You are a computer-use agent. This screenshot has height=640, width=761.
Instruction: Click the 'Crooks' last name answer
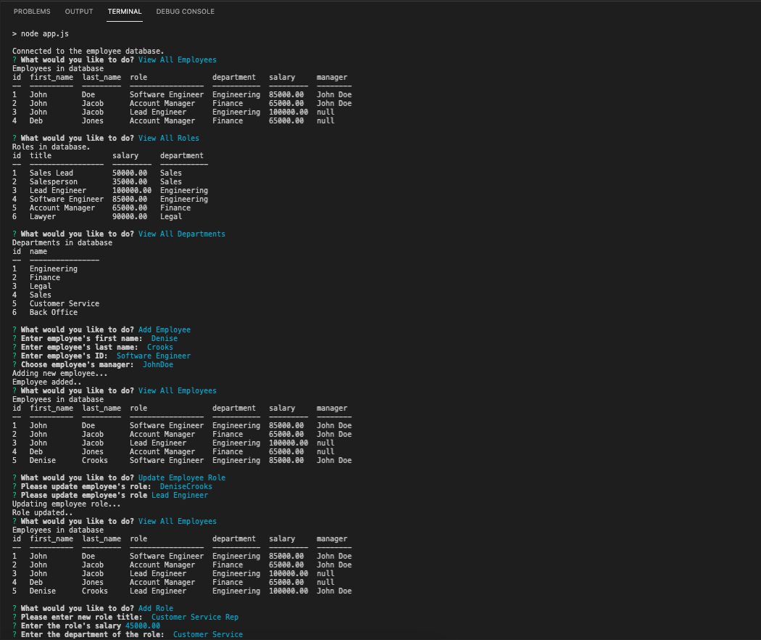click(x=159, y=347)
